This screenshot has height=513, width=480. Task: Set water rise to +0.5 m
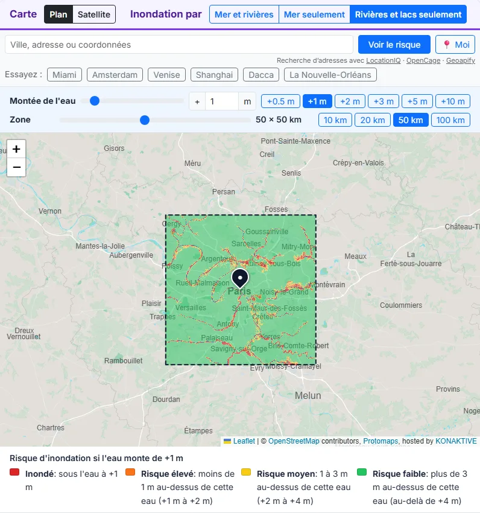pyautogui.click(x=280, y=101)
